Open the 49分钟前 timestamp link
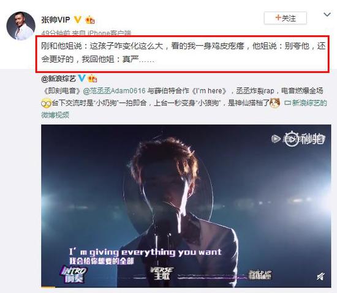 pos(56,33)
